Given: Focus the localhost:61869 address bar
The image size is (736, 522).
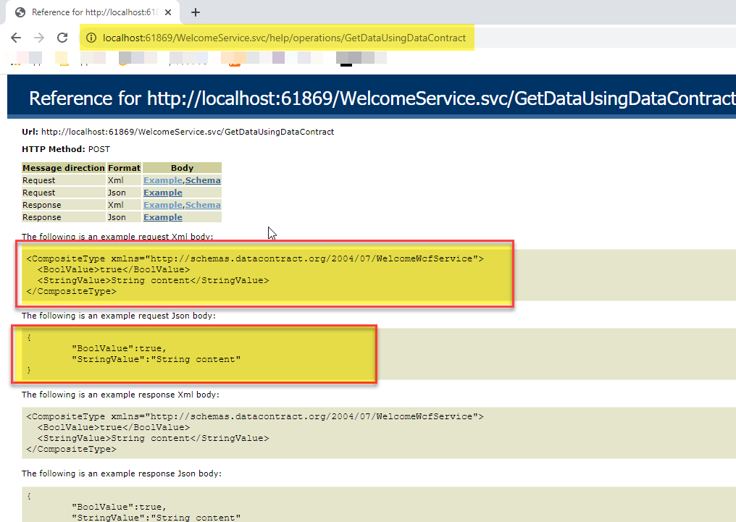Looking at the screenshot, I should [284, 38].
